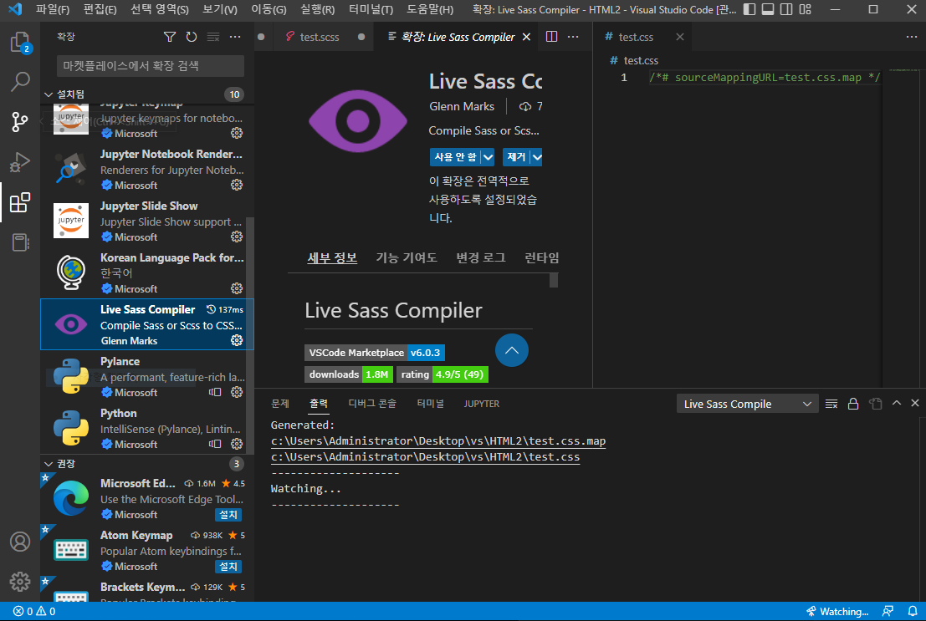Open the File menu
The width and height of the screenshot is (926, 621).
[x=53, y=9]
